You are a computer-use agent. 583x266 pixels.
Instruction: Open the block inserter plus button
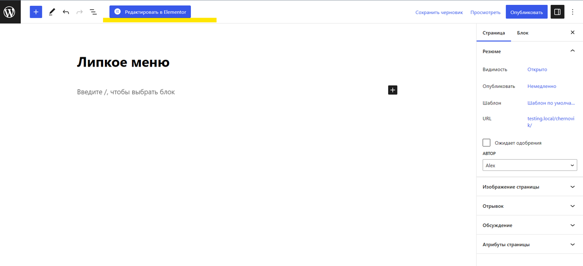tap(36, 12)
